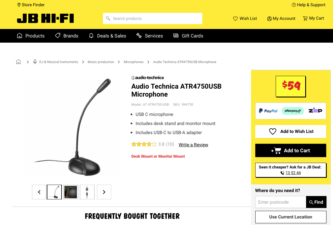Image resolution: width=333 pixels, height=225 pixels.
Task: Click the search products field
Action: pos(153,18)
